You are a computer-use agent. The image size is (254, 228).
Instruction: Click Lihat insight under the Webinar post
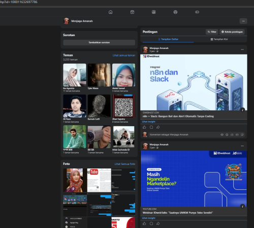(x=148, y=218)
